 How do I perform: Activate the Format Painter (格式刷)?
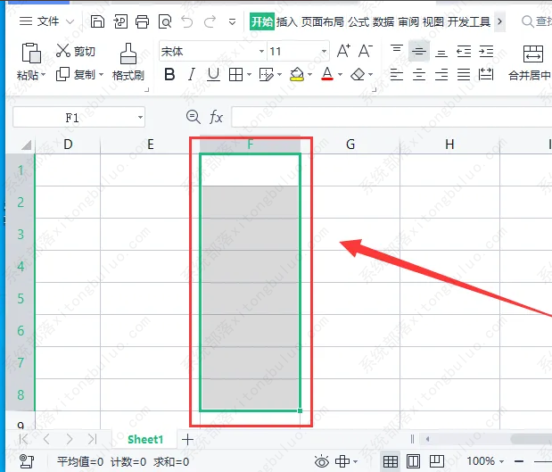tap(128, 62)
